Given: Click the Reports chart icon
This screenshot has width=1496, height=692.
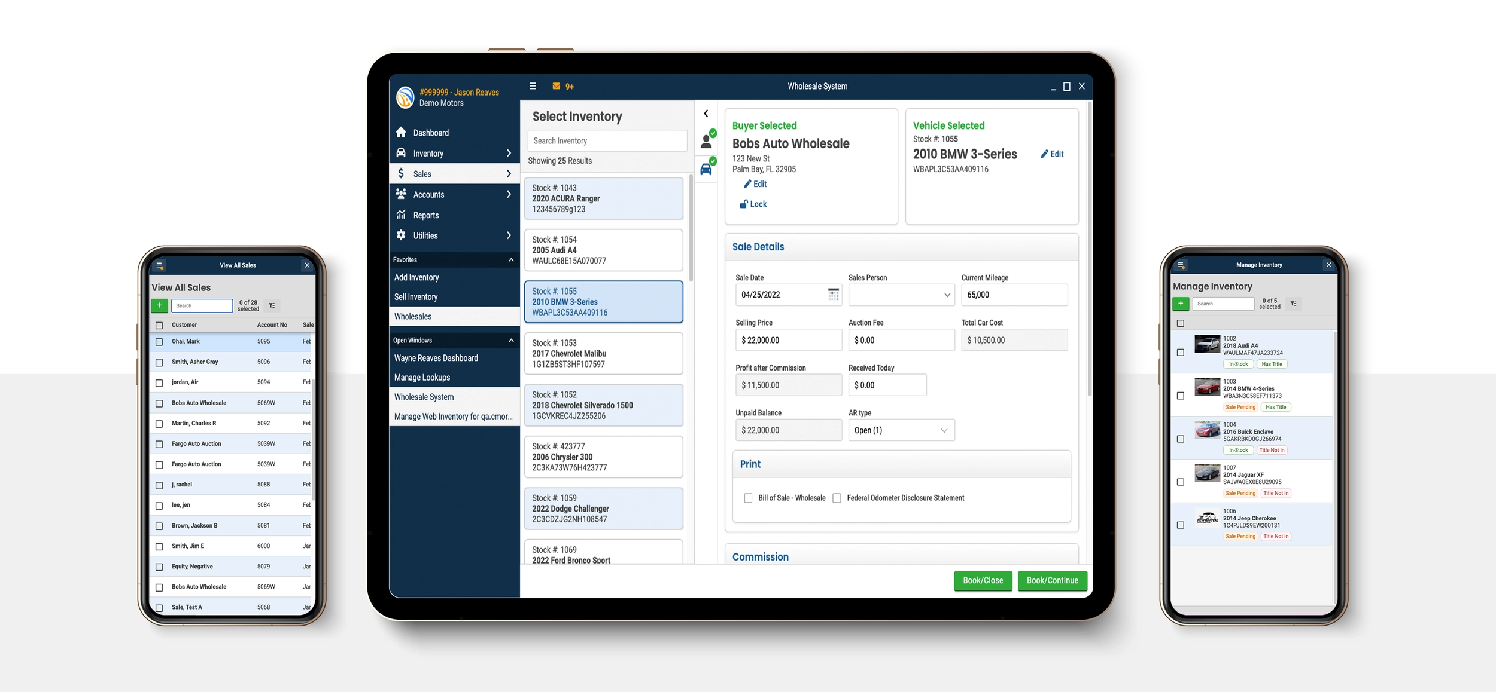Looking at the screenshot, I should [x=400, y=215].
